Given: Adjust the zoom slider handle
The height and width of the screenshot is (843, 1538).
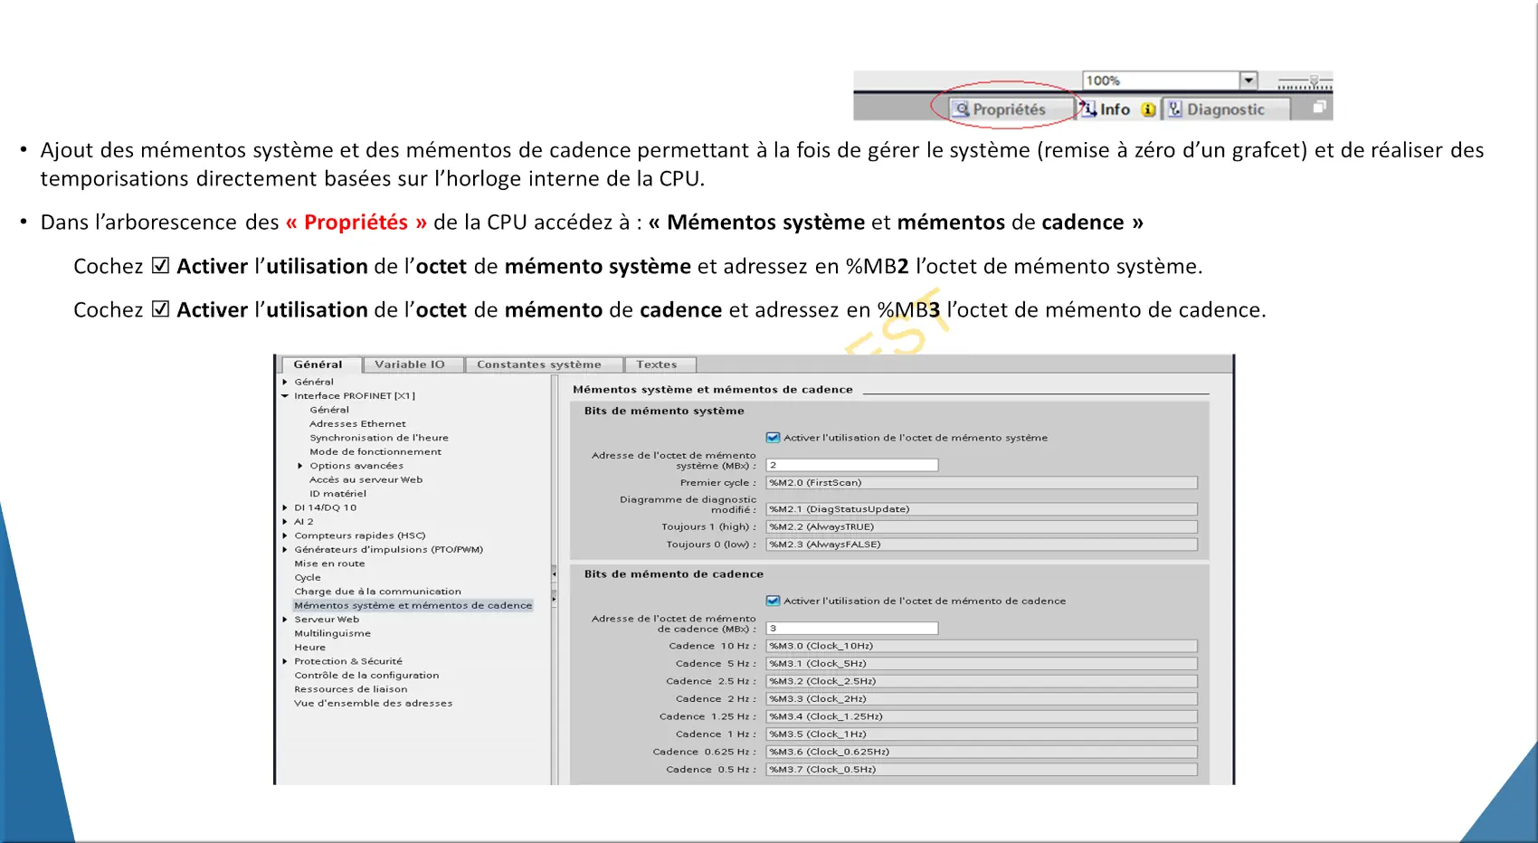Looking at the screenshot, I should [1314, 81].
